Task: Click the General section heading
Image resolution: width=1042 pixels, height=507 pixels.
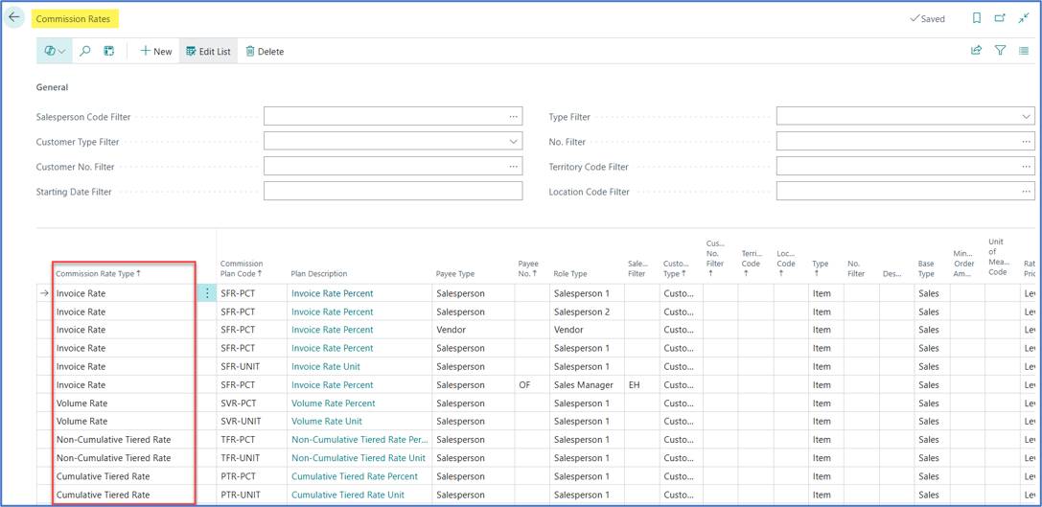Action: point(52,87)
